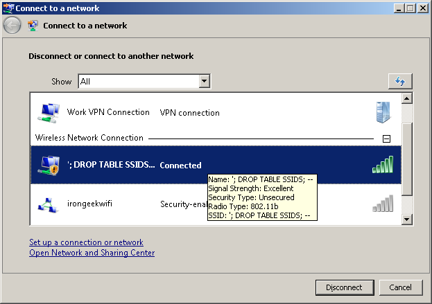Click the Back arrow button
Screen dimensions: 432x304
[x=12, y=26]
